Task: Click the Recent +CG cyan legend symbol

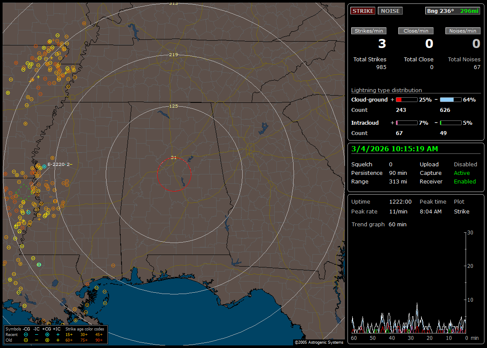Action: (x=47, y=334)
